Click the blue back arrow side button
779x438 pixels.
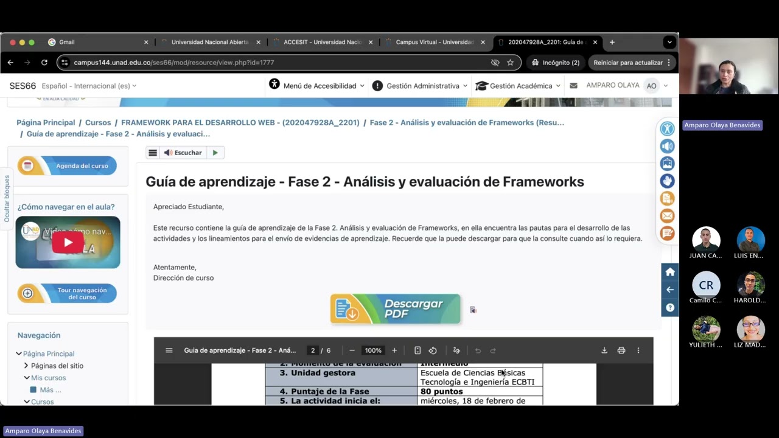click(x=670, y=290)
